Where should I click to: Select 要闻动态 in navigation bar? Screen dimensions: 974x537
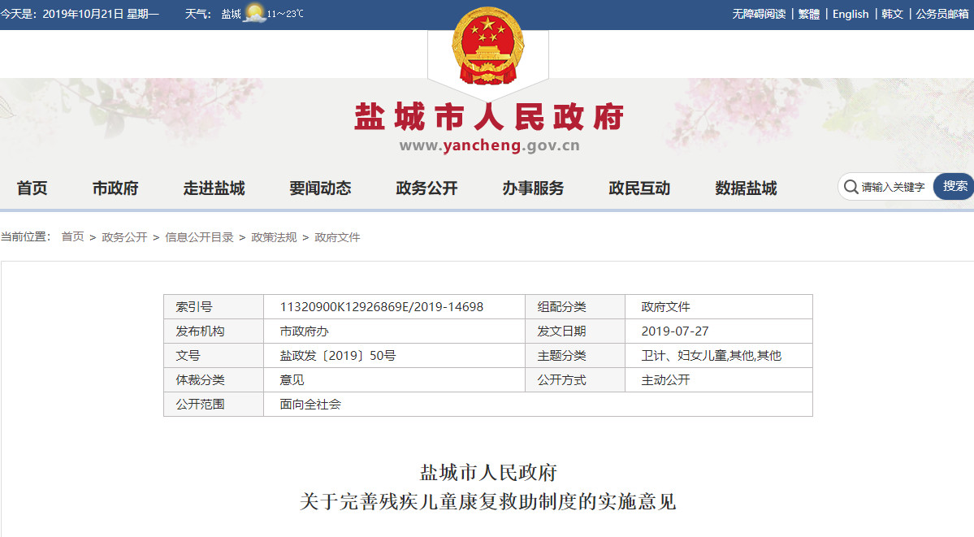(320, 188)
